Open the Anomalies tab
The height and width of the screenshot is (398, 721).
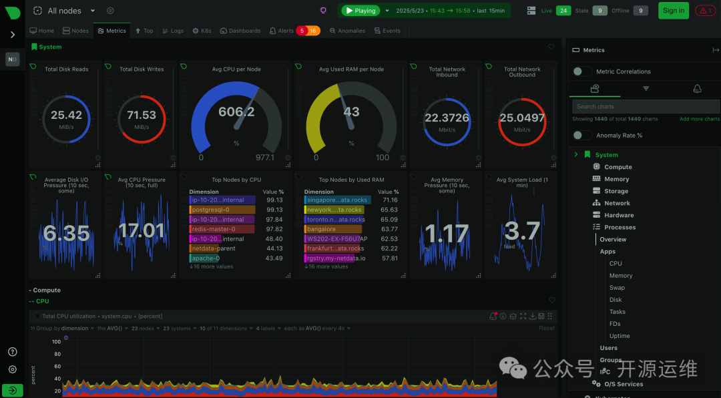[347, 31]
